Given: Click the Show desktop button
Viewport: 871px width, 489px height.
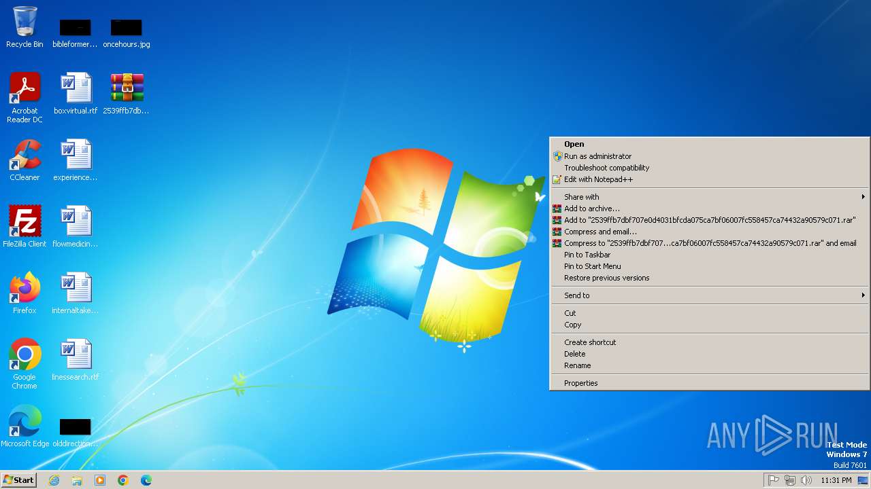Looking at the screenshot, I should coord(863,480).
